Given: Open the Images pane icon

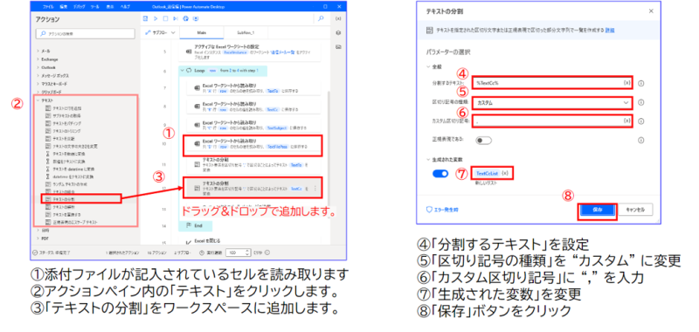Looking at the screenshot, I should [338, 46].
